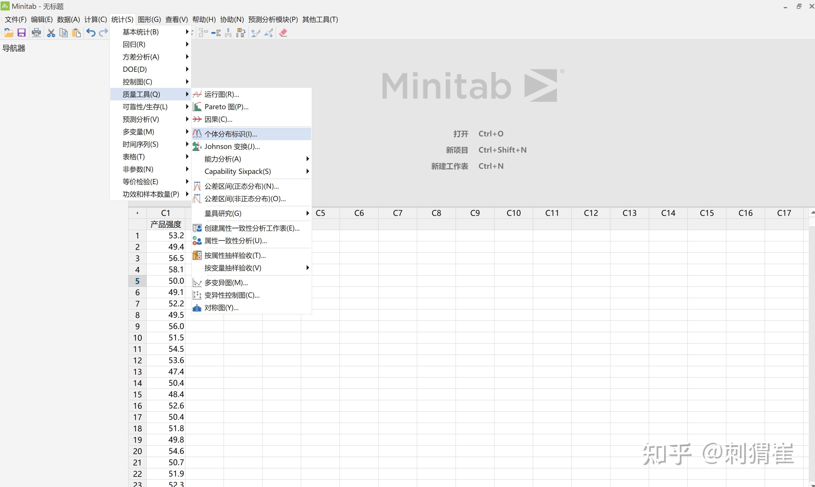The image size is (815, 487).
Task: Expand 多变量(M) multivariate submenu
Action: [151, 132]
